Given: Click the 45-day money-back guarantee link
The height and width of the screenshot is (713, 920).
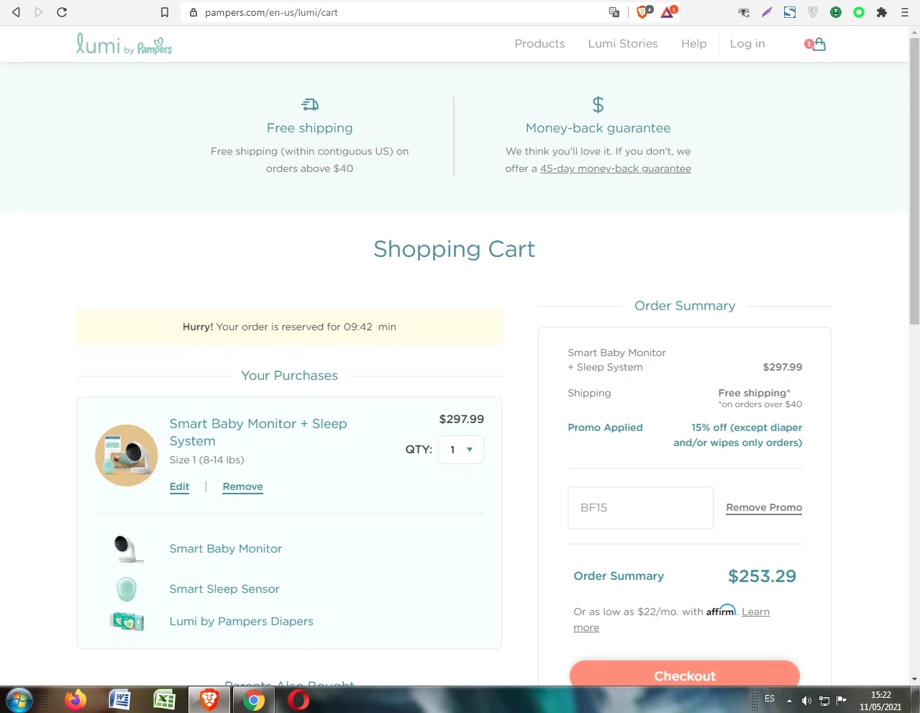Looking at the screenshot, I should point(616,168).
